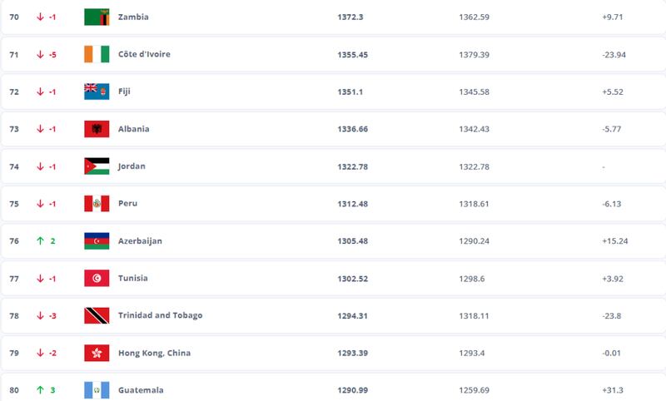Click the Hong Kong, China flag
The height and width of the screenshot is (401, 666).
coord(97,353)
